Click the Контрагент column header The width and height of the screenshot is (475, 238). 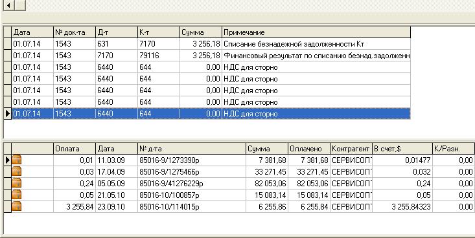[x=351, y=149]
